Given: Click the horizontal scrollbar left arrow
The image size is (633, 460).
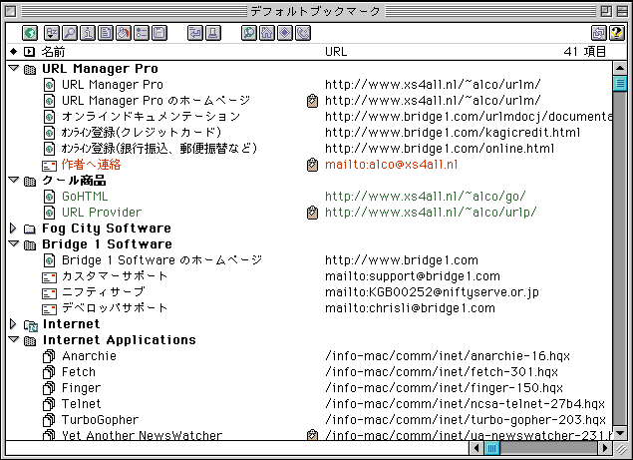Looking at the screenshot, I should coord(476,448).
